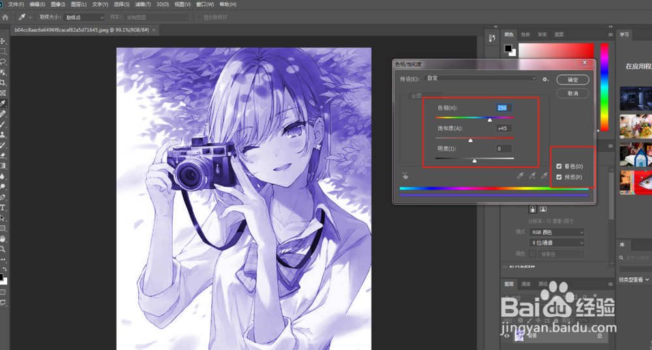Click the hue slider handle
The height and width of the screenshot is (350, 652).
click(x=490, y=120)
